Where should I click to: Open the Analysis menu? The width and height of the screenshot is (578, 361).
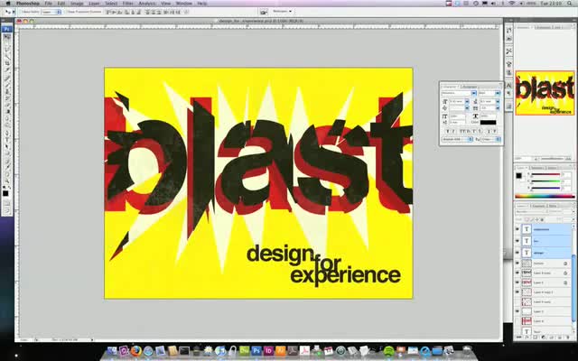click(x=147, y=3)
